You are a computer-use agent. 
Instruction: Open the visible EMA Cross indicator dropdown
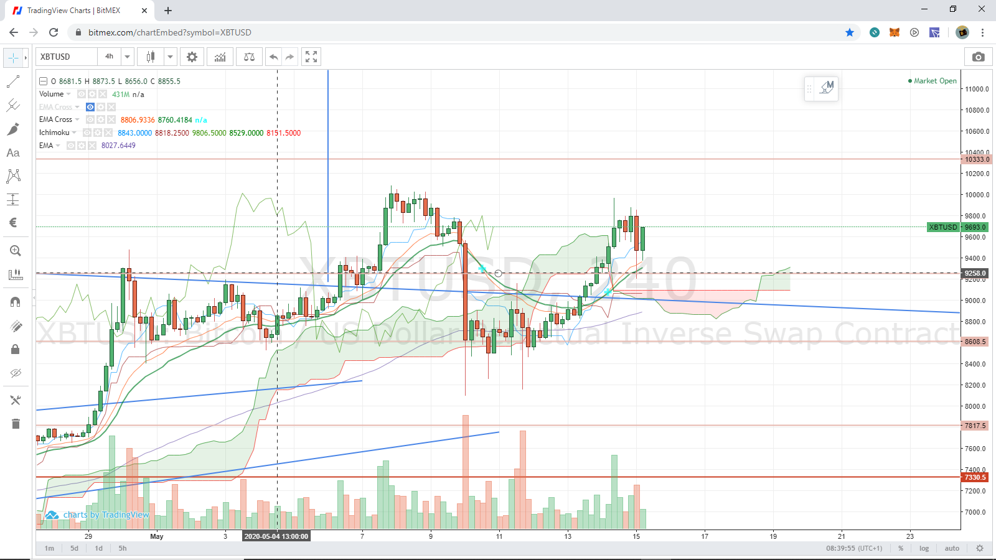point(77,119)
